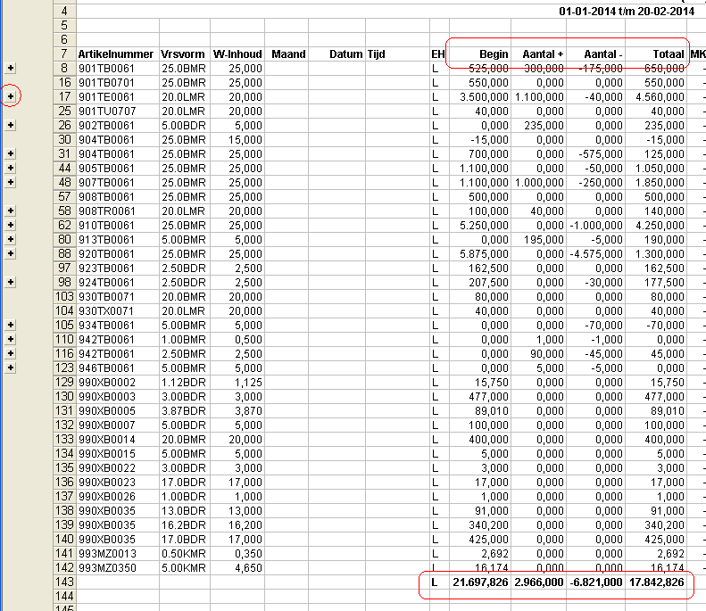Expand the group at row 80 (913TB0061)

click(11, 239)
